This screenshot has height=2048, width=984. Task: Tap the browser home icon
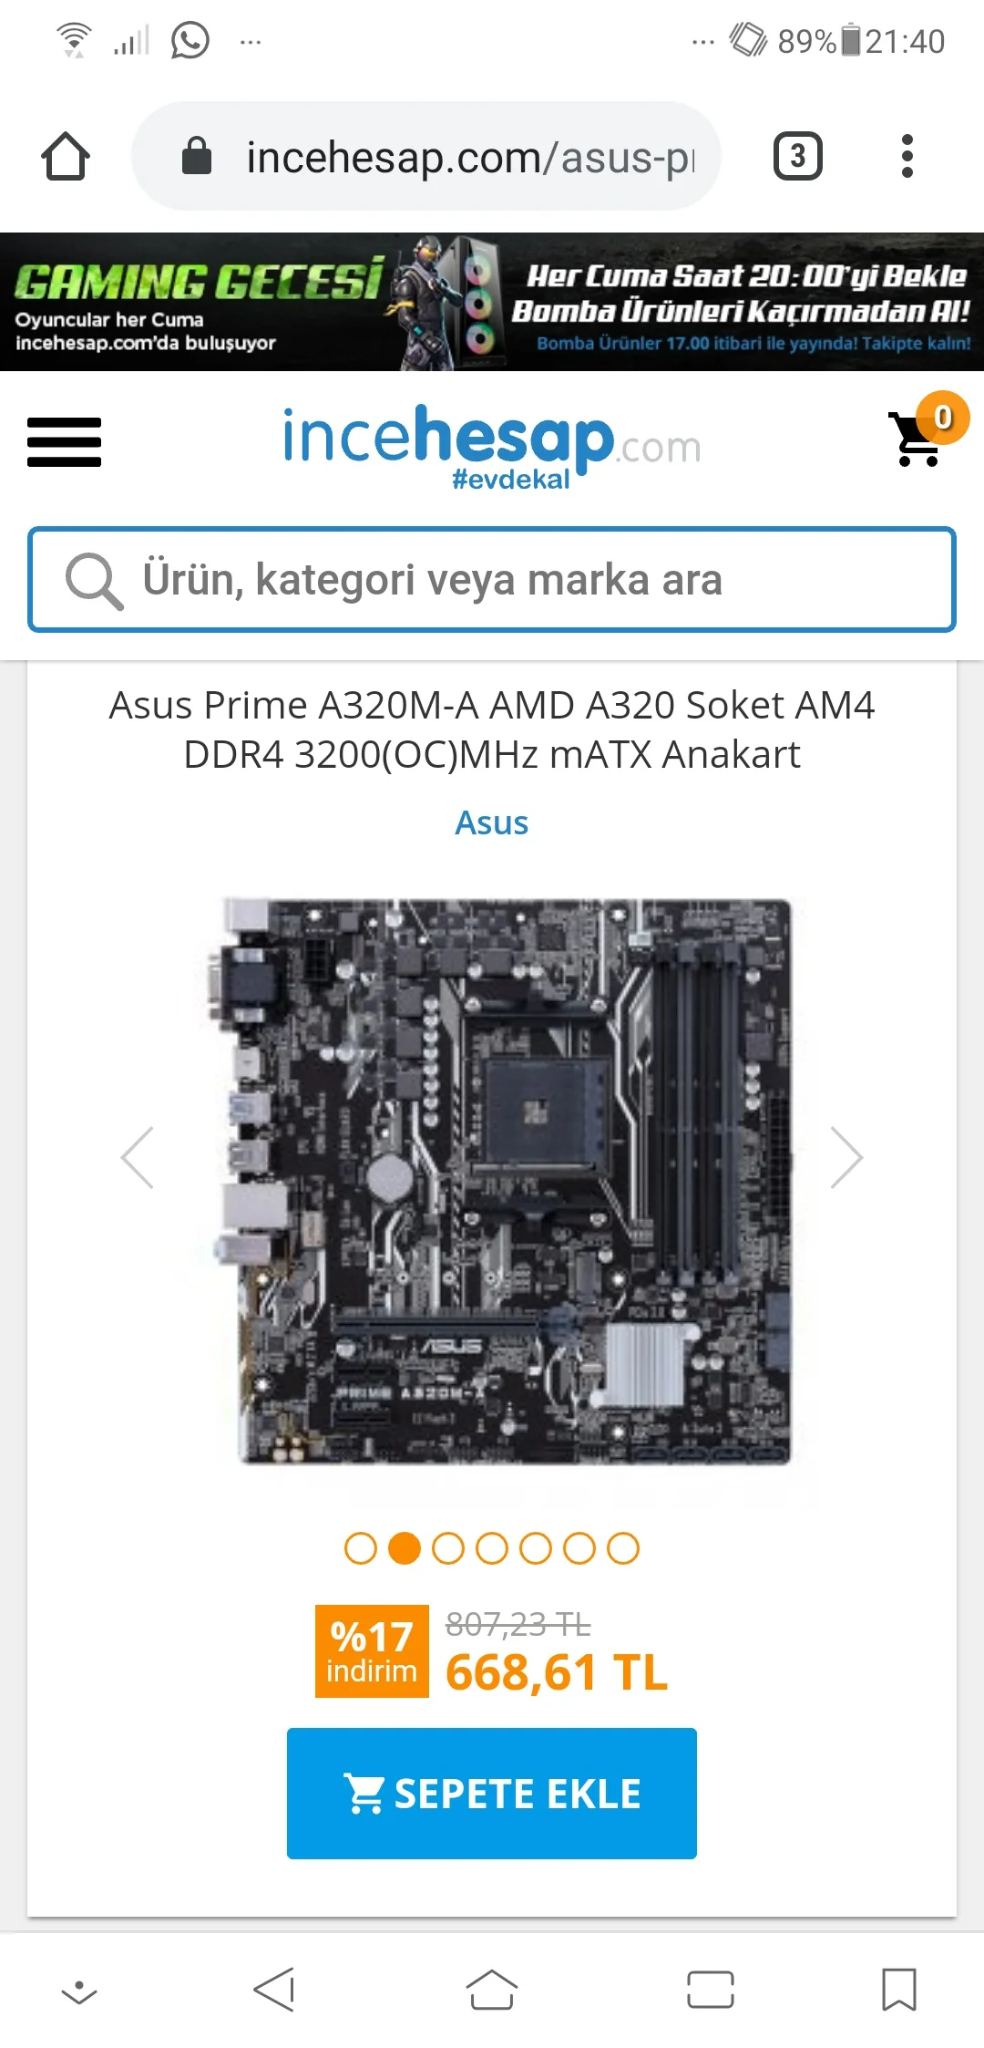click(x=66, y=156)
